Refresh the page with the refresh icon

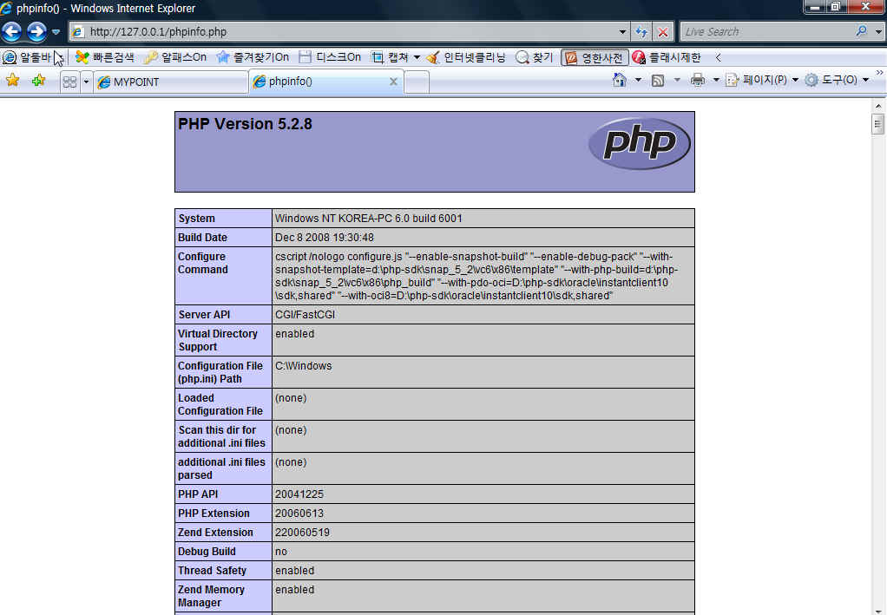(641, 32)
